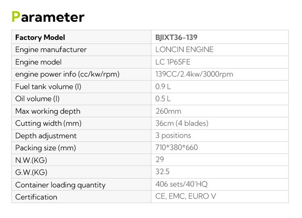302x218 pixels.
Task: Select the 710*380*660 packing size
Action: (176, 147)
